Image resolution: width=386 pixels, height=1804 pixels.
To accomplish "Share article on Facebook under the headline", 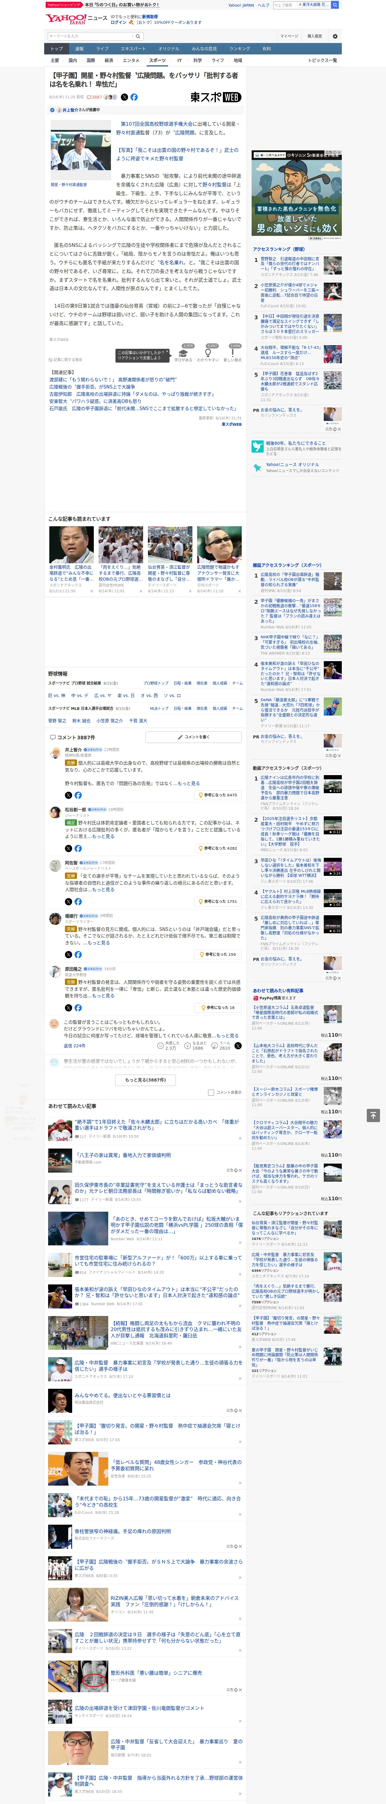I will [x=134, y=97].
